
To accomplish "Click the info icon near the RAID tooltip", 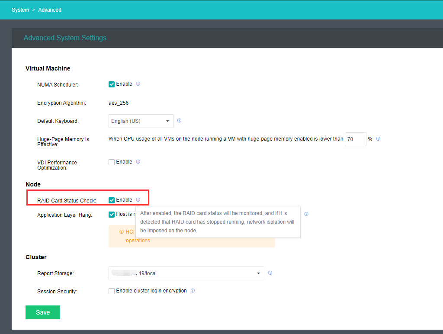I will pyautogui.click(x=306, y=214).
